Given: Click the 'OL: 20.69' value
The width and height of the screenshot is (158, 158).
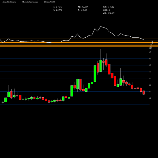Looking at the screenshot, I should (109, 13).
